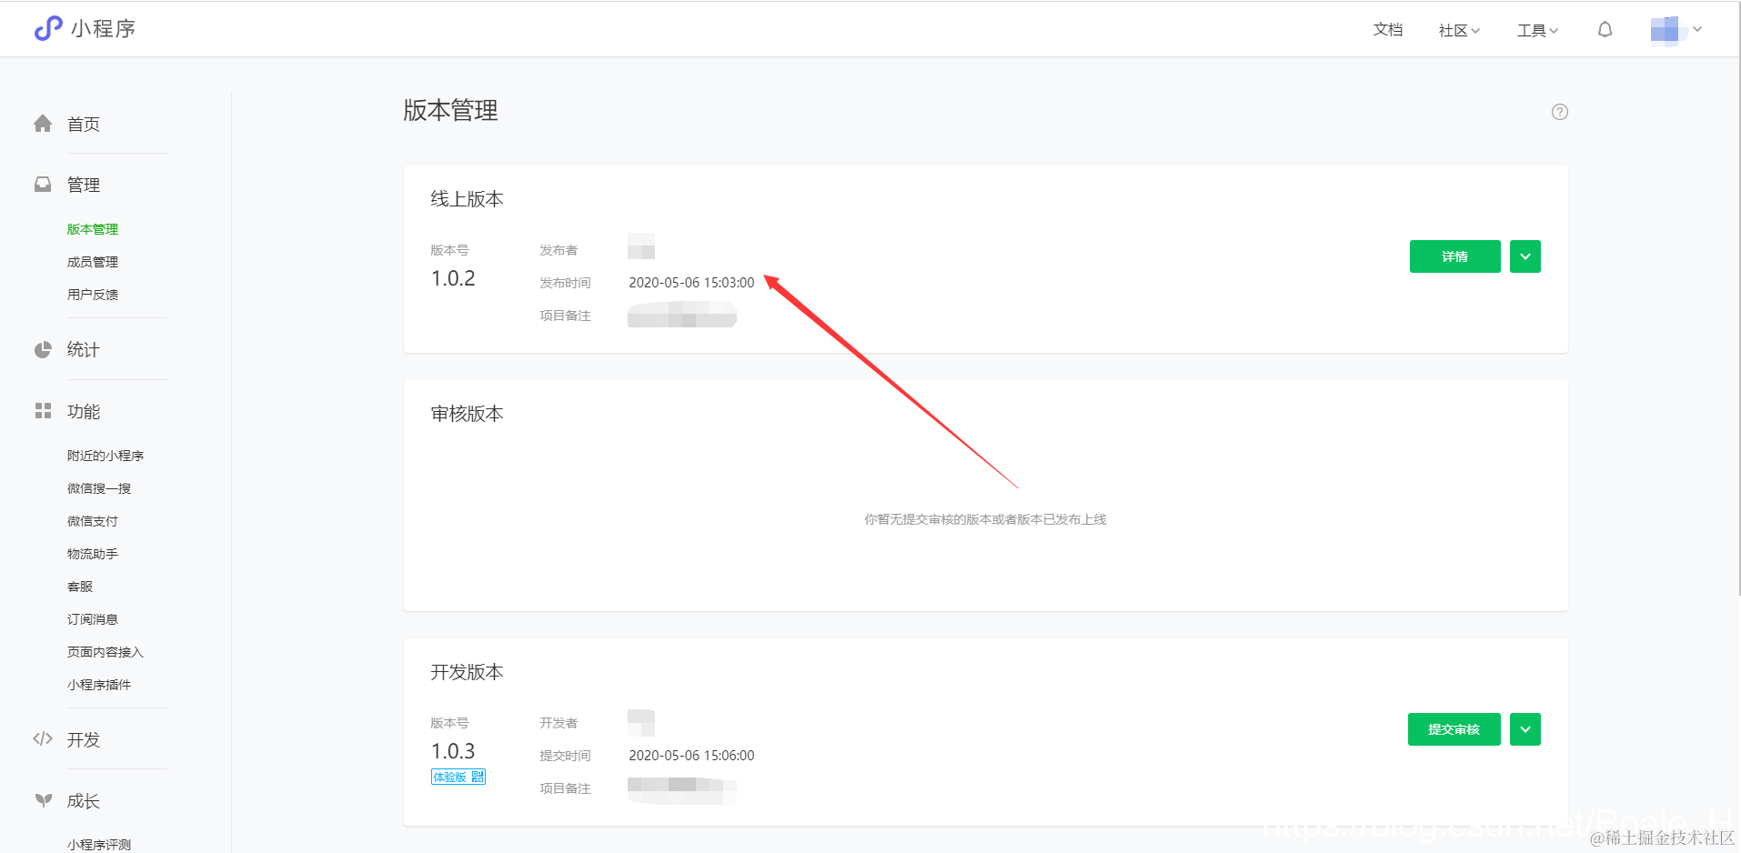The height and width of the screenshot is (853, 1741).
Task: Expand dropdown arrow beside 详情 button
Action: [1525, 256]
